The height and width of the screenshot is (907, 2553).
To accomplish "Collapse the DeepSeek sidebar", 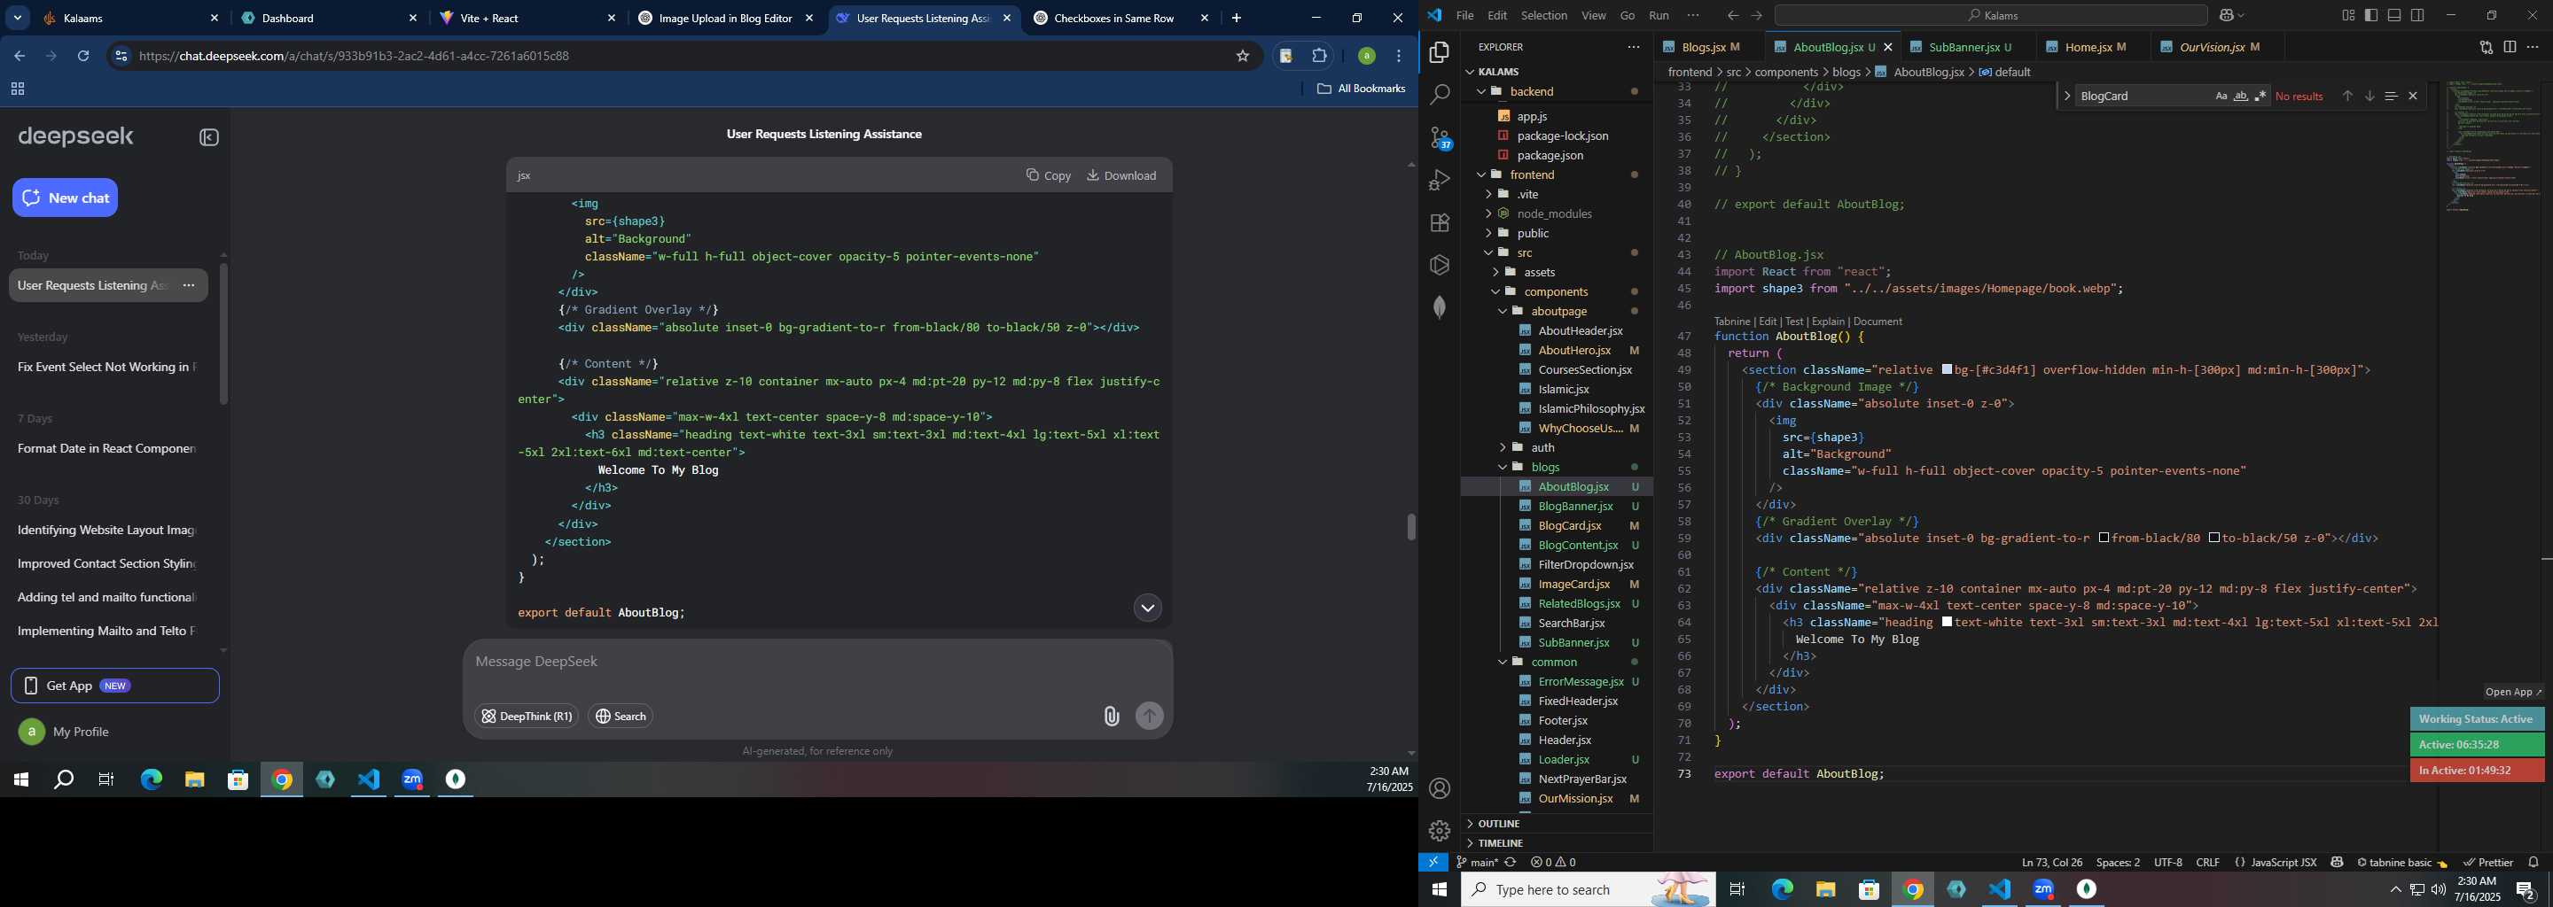I will coord(208,137).
